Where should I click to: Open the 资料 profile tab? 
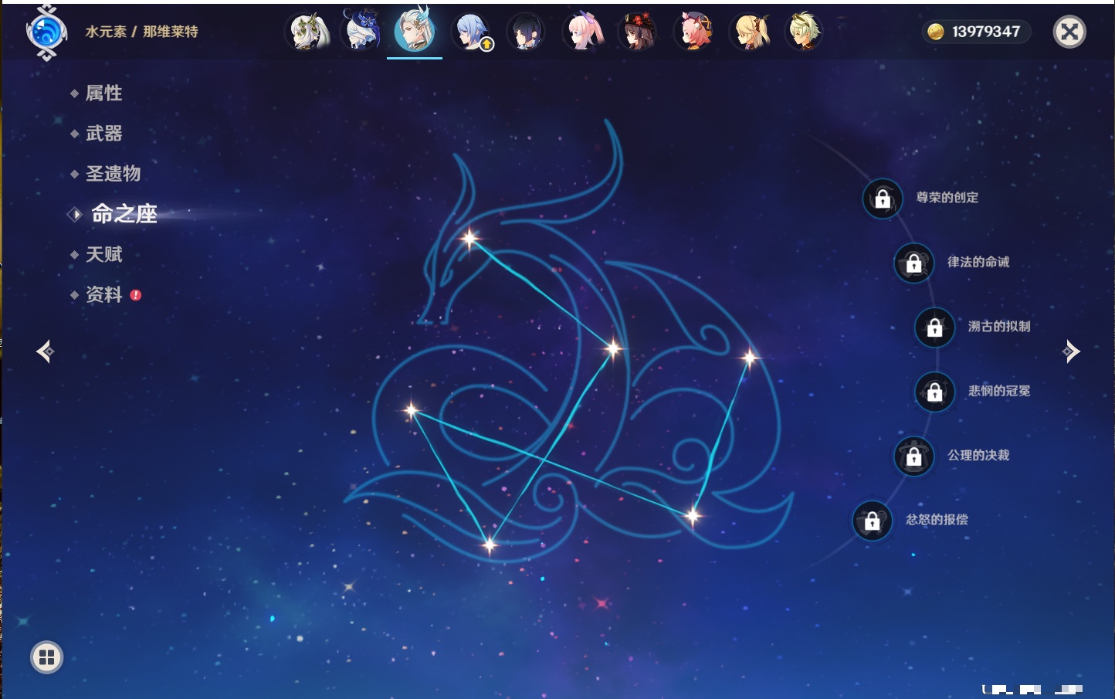point(103,294)
